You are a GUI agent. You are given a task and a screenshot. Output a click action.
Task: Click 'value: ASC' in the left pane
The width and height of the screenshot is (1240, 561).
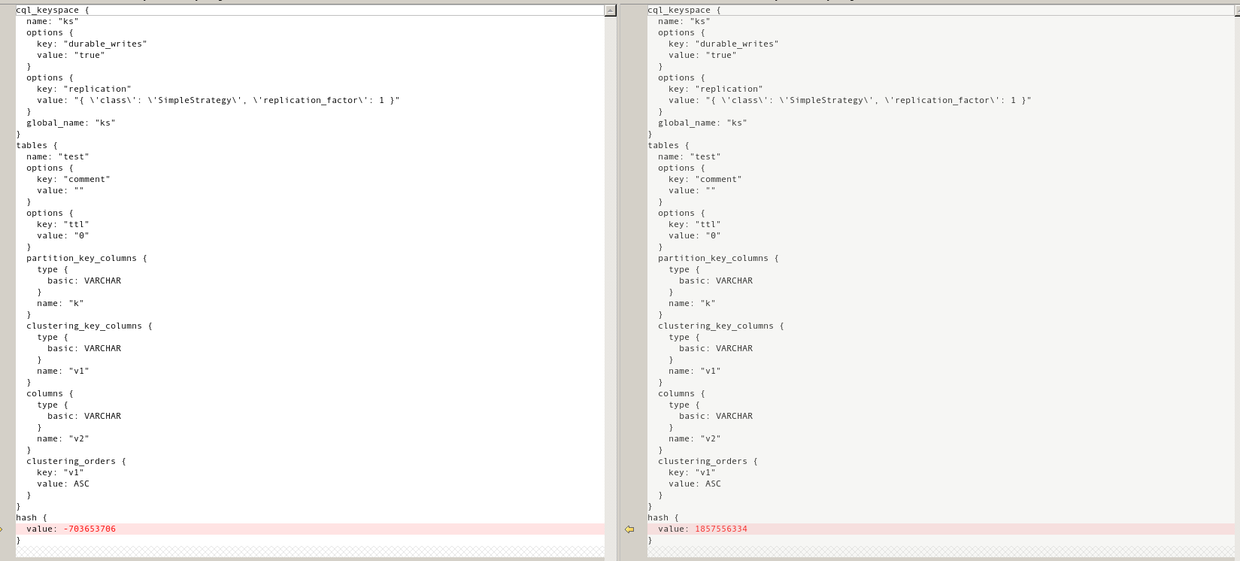pyautogui.click(x=62, y=484)
